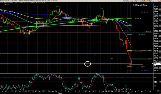
Task: Click the 'T=Q Levels New' chart label
Action: 140,5
